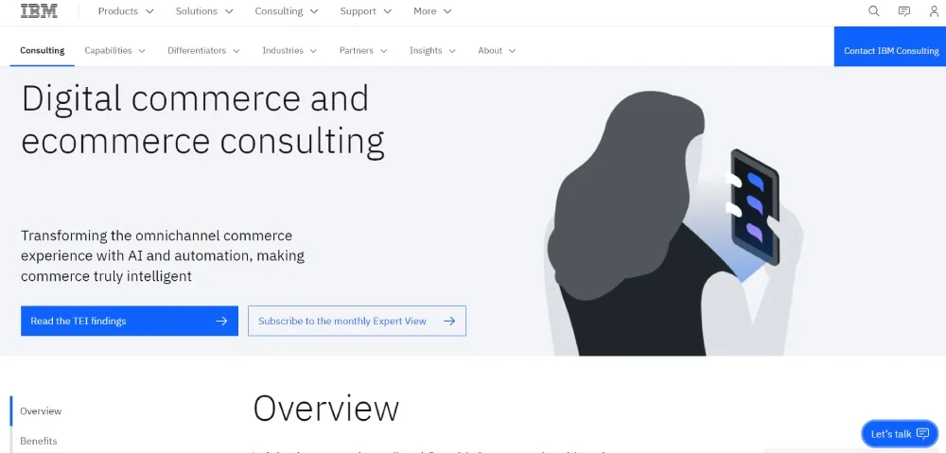Click the Let's talk chat button
Viewport: 946px width, 453px height.
[x=899, y=433]
